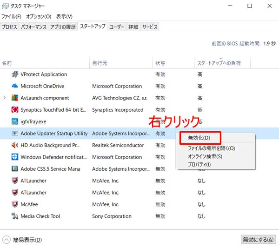Click Sony Corporation publisher cell
Image resolution: width=279 pixels, height=248 pixels.
112,216
